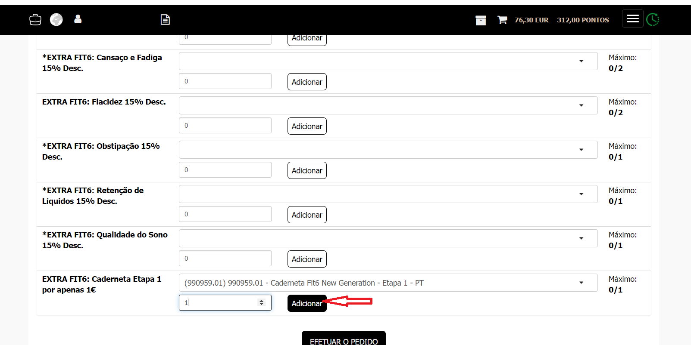Viewport: 691px width, 345px height.
Task: Click the Retenção de Líquidos quantity field
Action: pyautogui.click(x=225, y=214)
